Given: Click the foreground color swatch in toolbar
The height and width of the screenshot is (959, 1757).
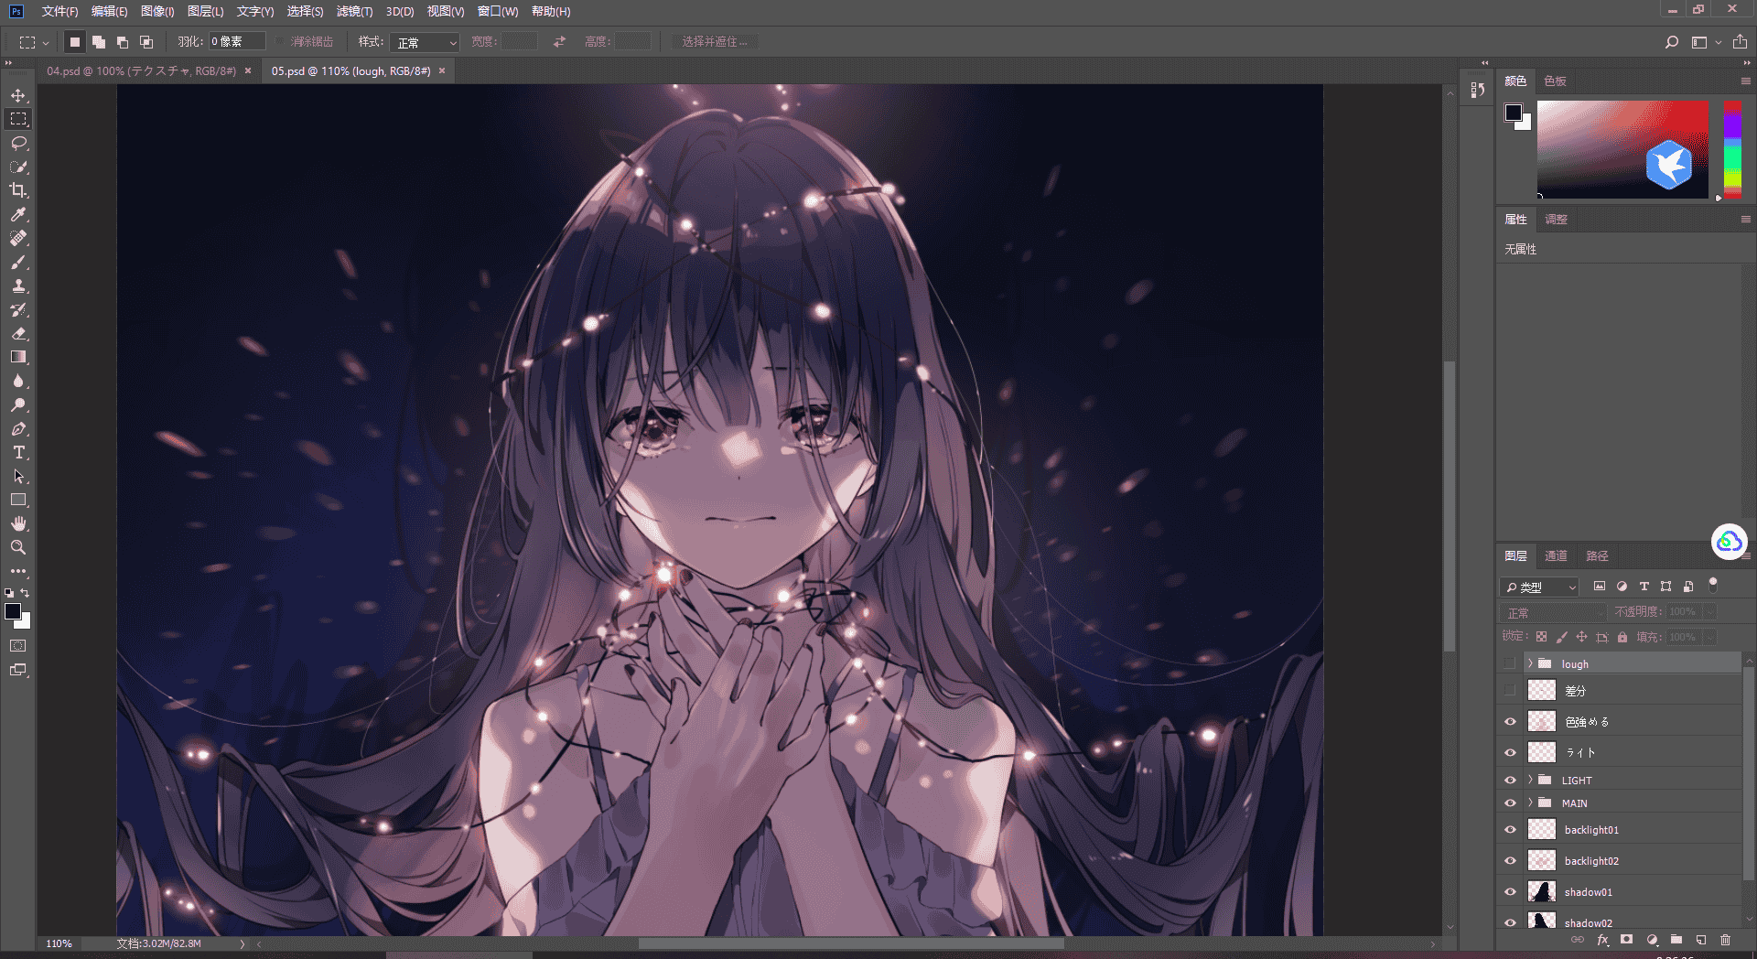Looking at the screenshot, I should coord(12,611).
